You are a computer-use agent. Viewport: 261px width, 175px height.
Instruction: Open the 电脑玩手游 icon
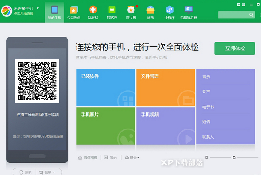pyautogui.click(x=189, y=10)
